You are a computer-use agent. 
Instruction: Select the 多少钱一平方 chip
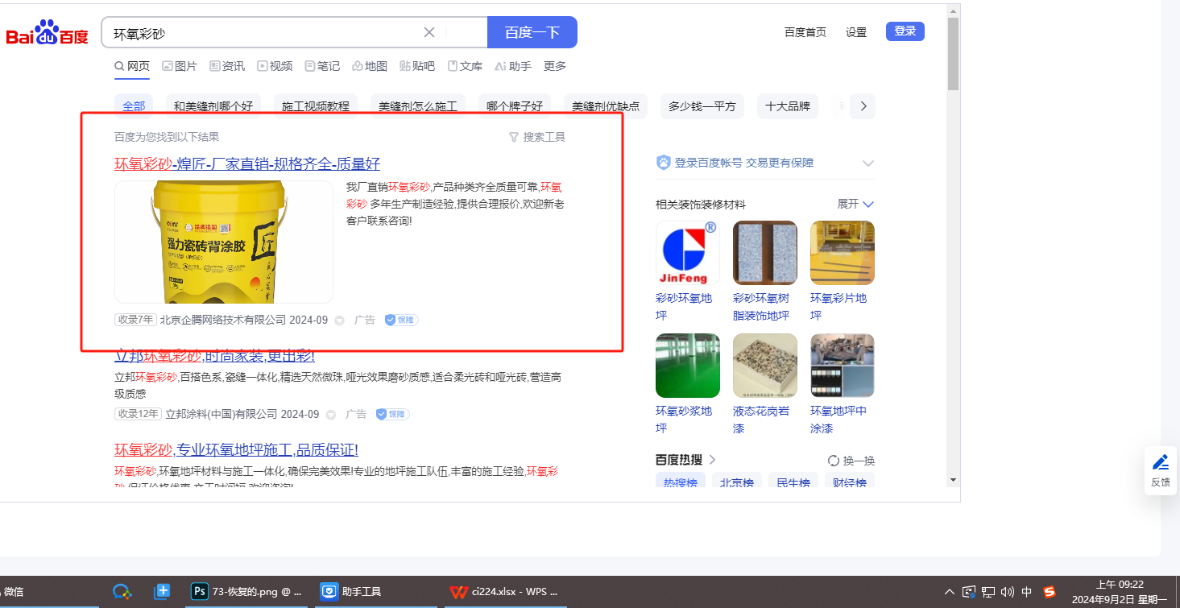702,106
